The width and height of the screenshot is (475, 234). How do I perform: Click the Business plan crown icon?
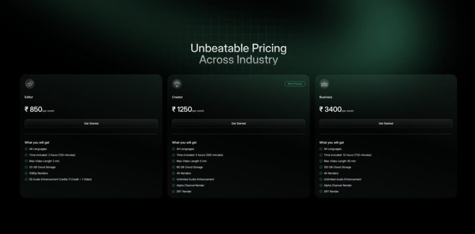(324, 84)
